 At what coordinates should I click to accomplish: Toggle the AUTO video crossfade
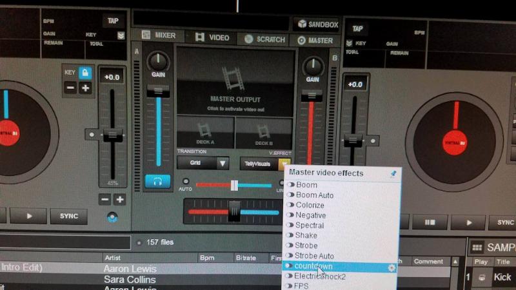[x=186, y=181]
